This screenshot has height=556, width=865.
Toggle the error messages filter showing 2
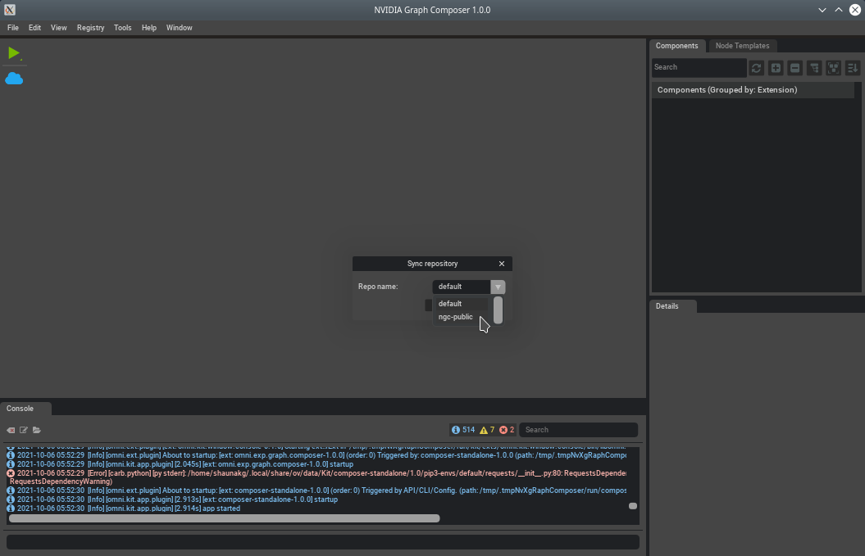tap(507, 430)
